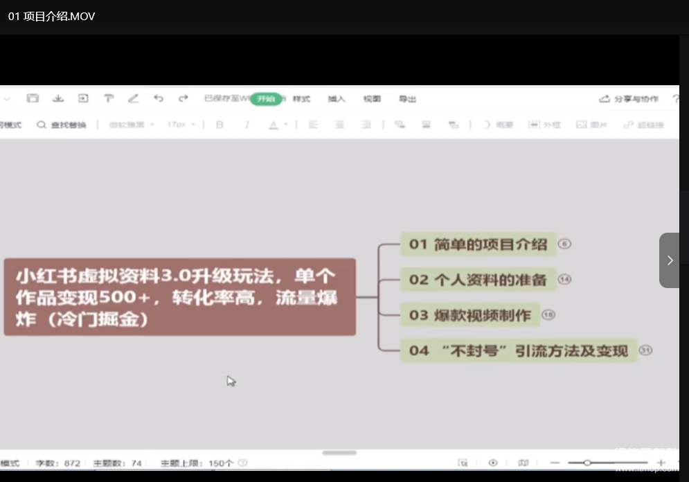689x482 pixels.
Task: Zoom in with the plus button
Action: (x=661, y=463)
